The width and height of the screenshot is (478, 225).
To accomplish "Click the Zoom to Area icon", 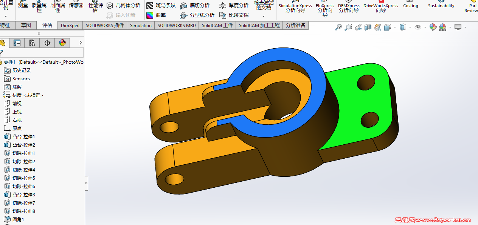I will [x=348, y=27].
